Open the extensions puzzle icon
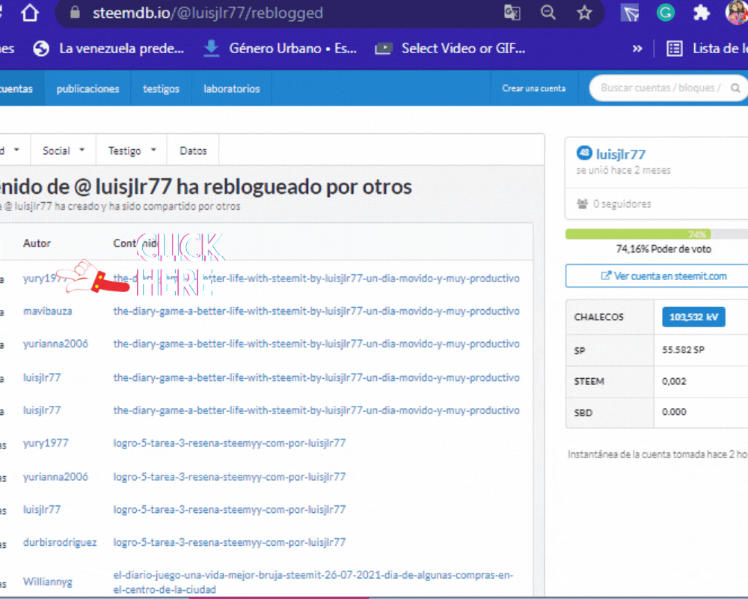 pyautogui.click(x=702, y=13)
